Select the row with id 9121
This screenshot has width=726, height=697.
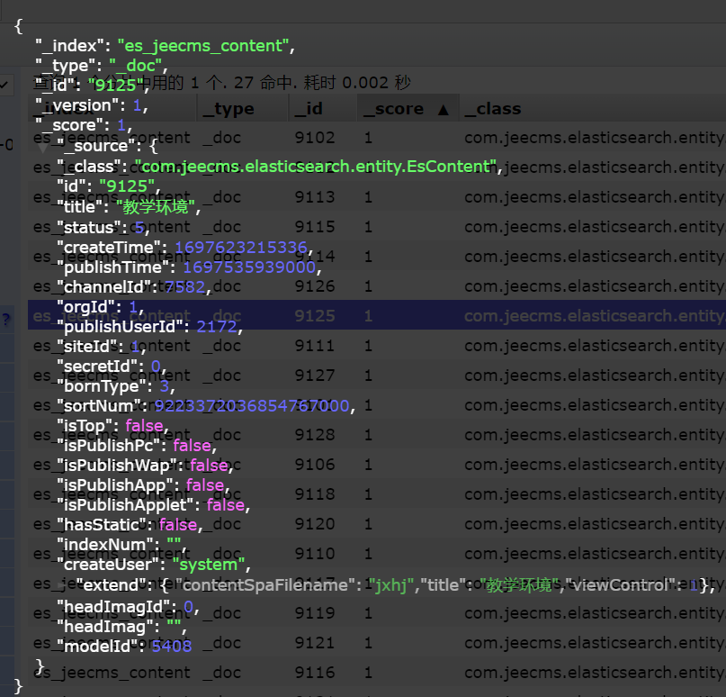coord(314,643)
